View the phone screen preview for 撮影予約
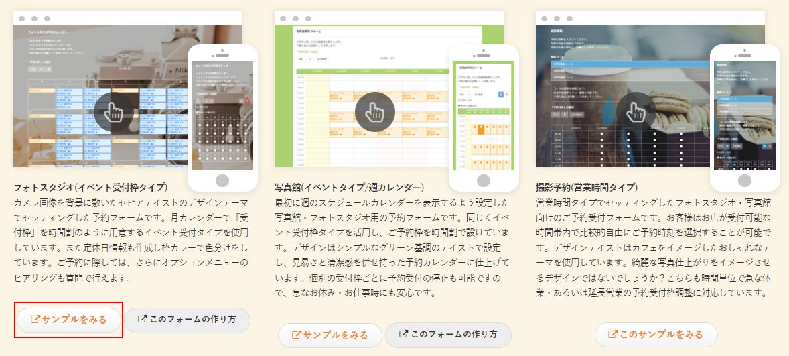Viewport: 789px width, 356px height. tap(744, 115)
